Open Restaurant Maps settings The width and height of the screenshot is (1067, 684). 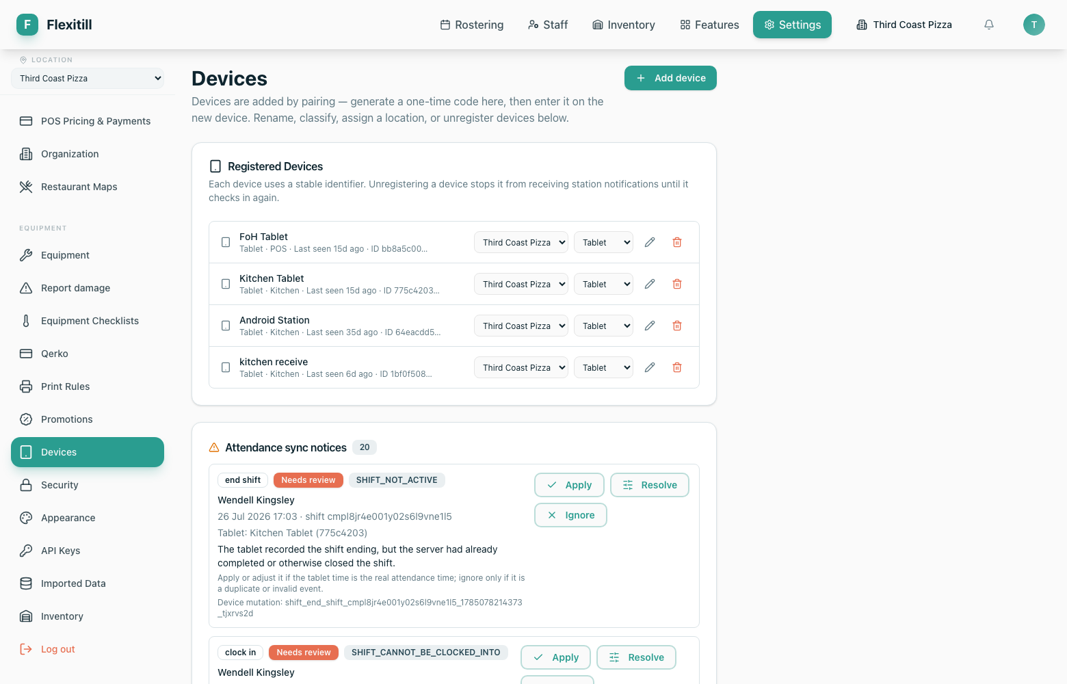click(88, 187)
